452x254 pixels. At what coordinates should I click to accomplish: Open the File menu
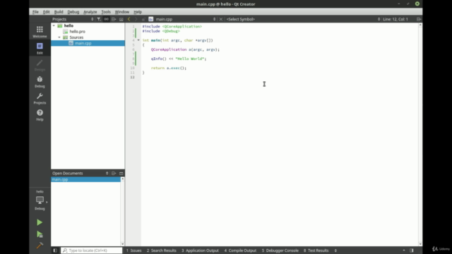tap(35, 12)
